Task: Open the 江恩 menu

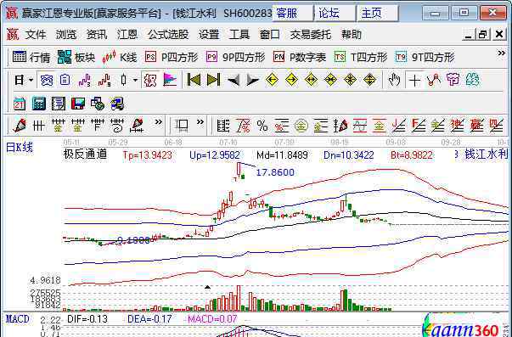Action: 127,34
